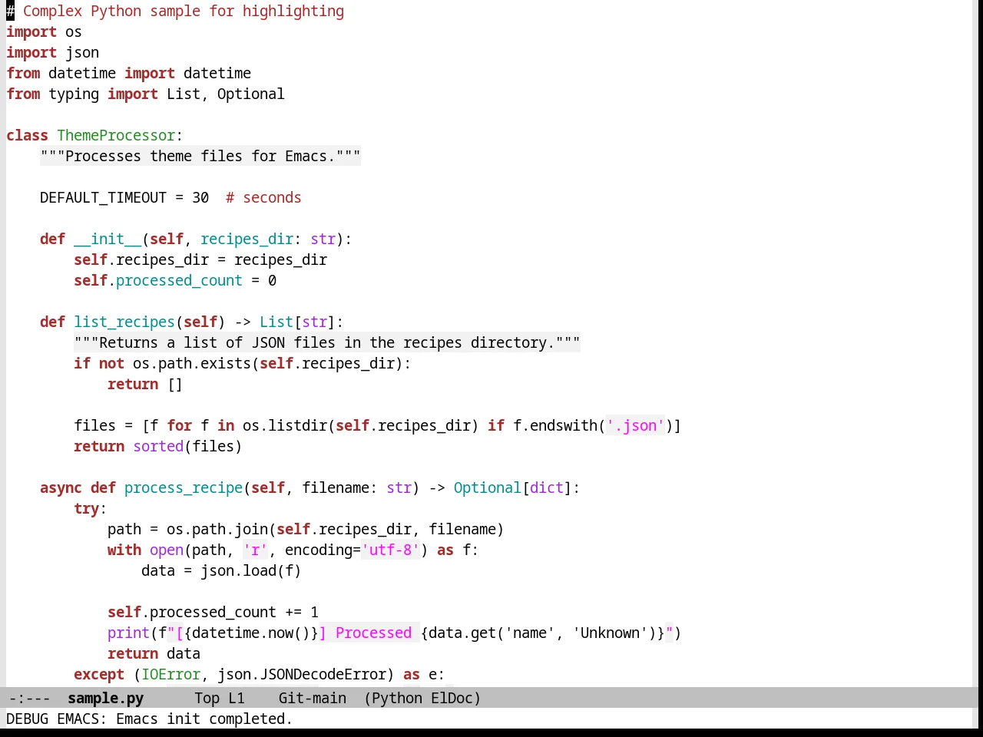Click the DEFAULT_TIMEOUT constant
983x737 pixels.
103,197
